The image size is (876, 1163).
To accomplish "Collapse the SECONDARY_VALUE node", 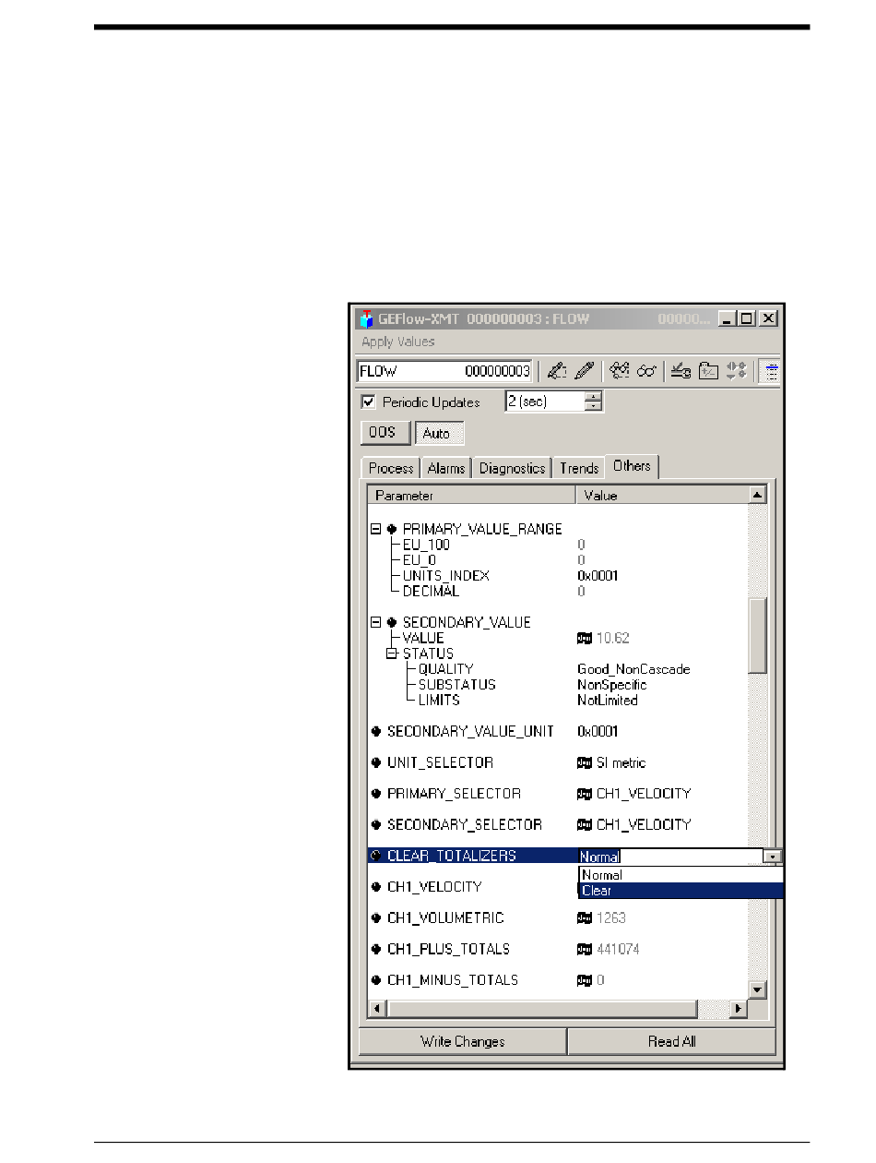I will click(375, 623).
